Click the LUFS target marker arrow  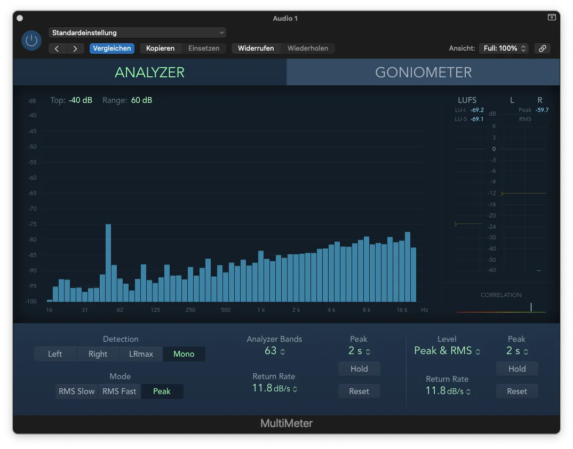coord(456,224)
